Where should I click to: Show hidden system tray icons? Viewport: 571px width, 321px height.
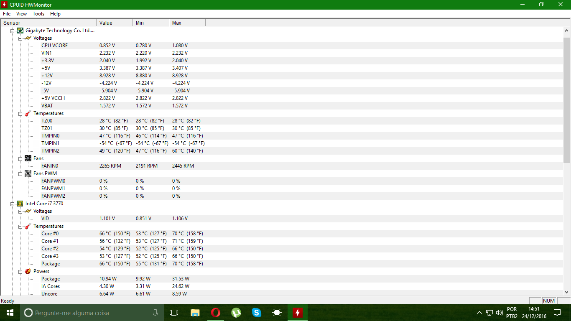click(x=479, y=313)
